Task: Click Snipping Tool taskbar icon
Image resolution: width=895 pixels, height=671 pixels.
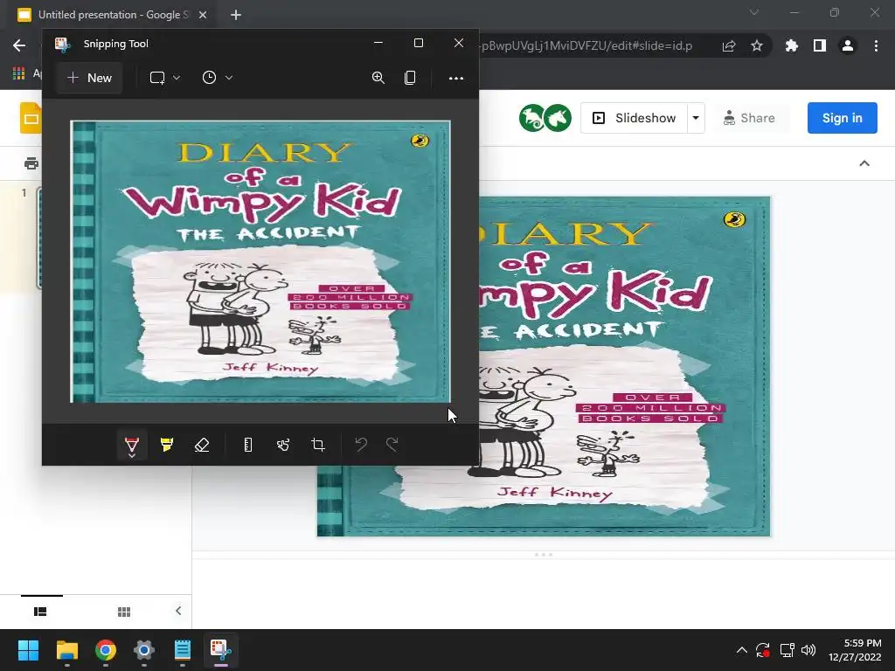Action: 221,650
